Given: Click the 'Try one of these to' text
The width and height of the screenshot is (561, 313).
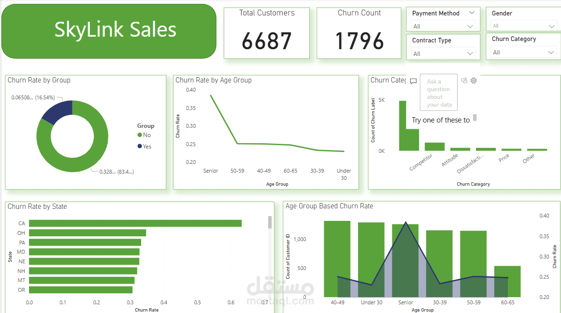Looking at the screenshot, I should click(440, 120).
